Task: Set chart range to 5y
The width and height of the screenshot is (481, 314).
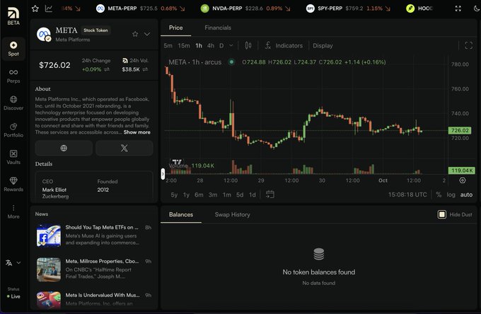Action: click(174, 194)
